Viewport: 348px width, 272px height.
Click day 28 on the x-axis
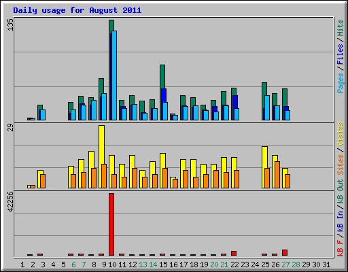pyautogui.click(x=296, y=265)
